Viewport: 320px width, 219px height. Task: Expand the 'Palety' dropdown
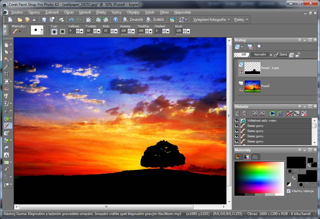pos(241,20)
